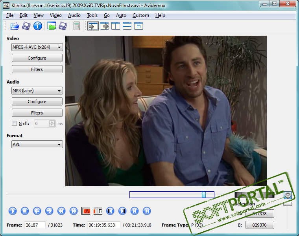299x236 pixels.
Task: Expand the Audio codec MP3 (lame) dropdown
Action: (37, 91)
